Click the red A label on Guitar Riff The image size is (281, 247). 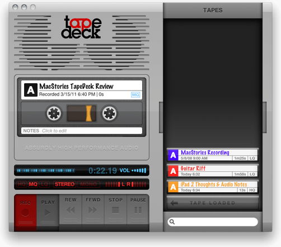tap(173, 171)
